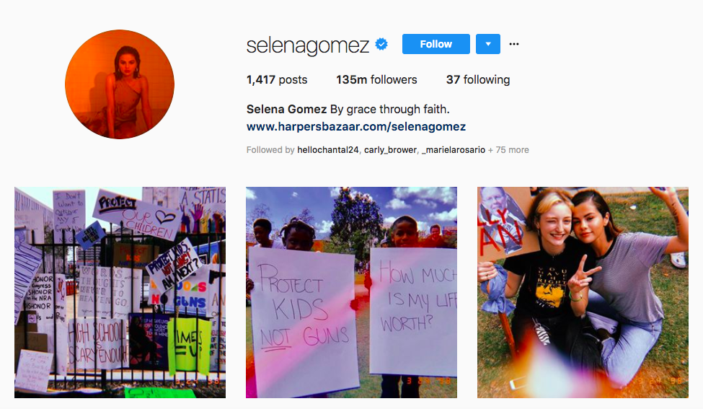
Task: Click the Selena Gomez bio name text
Action: pyautogui.click(x=286, y=110)
